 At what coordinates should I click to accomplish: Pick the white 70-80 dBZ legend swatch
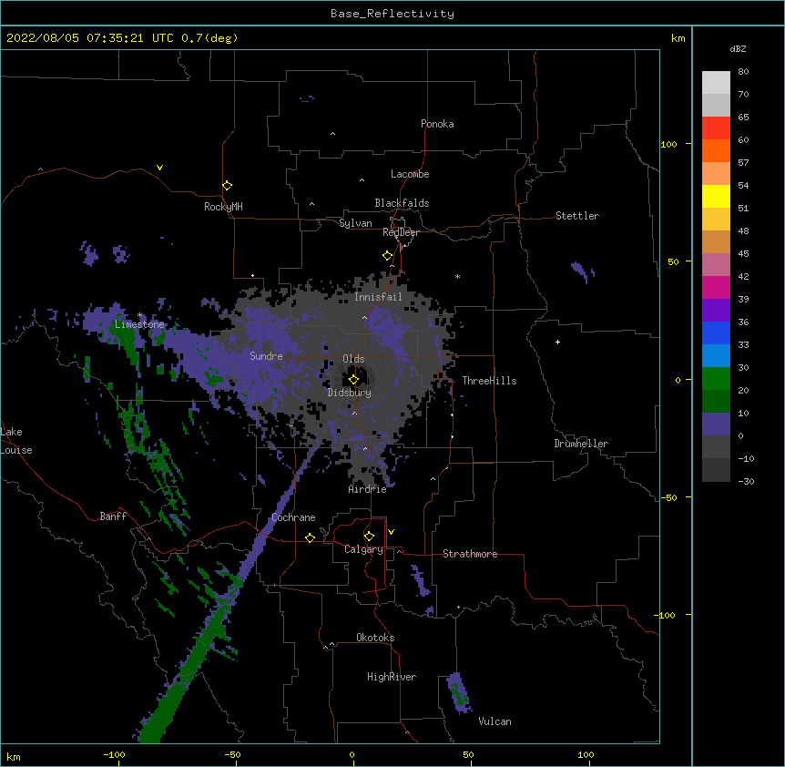coord(716,82)
